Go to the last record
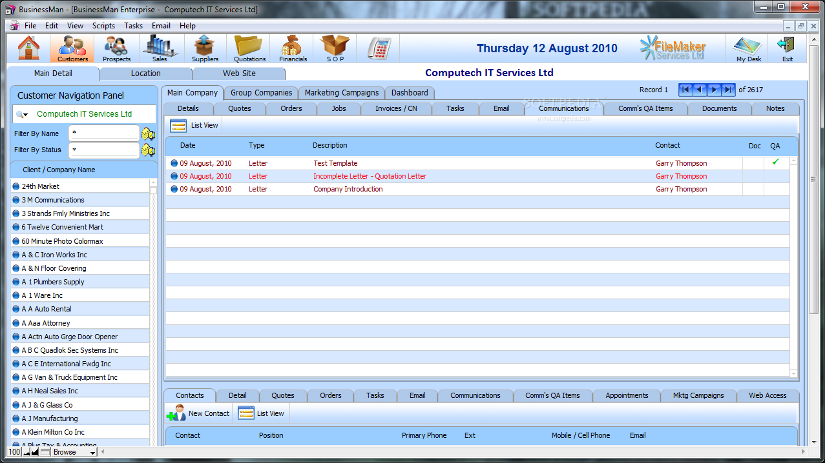The height and width of the screenshot is (463, 825). [x=728, y=90]
